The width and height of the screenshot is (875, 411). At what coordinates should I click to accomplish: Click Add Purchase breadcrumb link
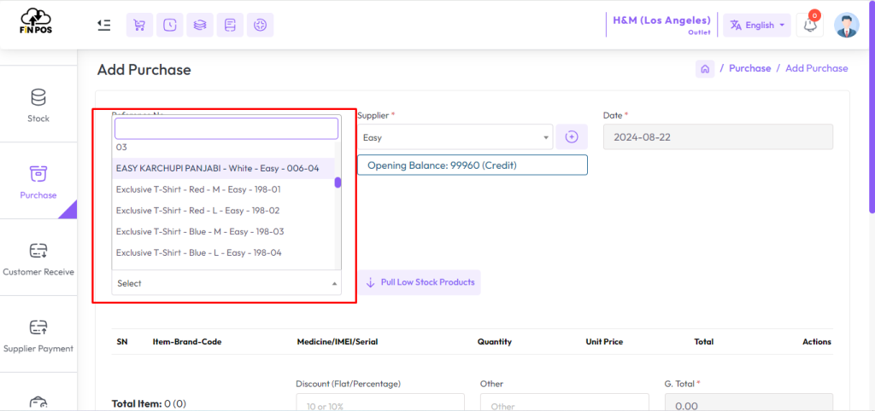coord(816,68)
